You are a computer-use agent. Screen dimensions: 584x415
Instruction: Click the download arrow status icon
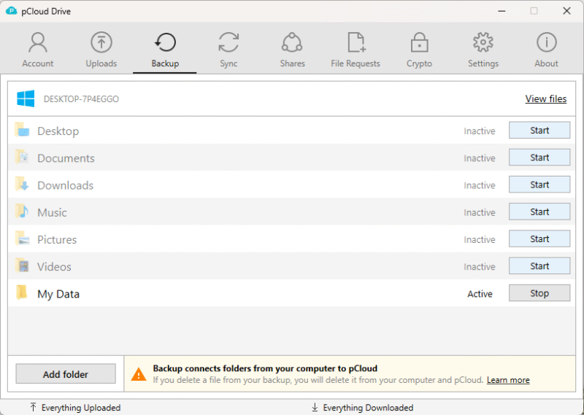click(x=315, y=407)
